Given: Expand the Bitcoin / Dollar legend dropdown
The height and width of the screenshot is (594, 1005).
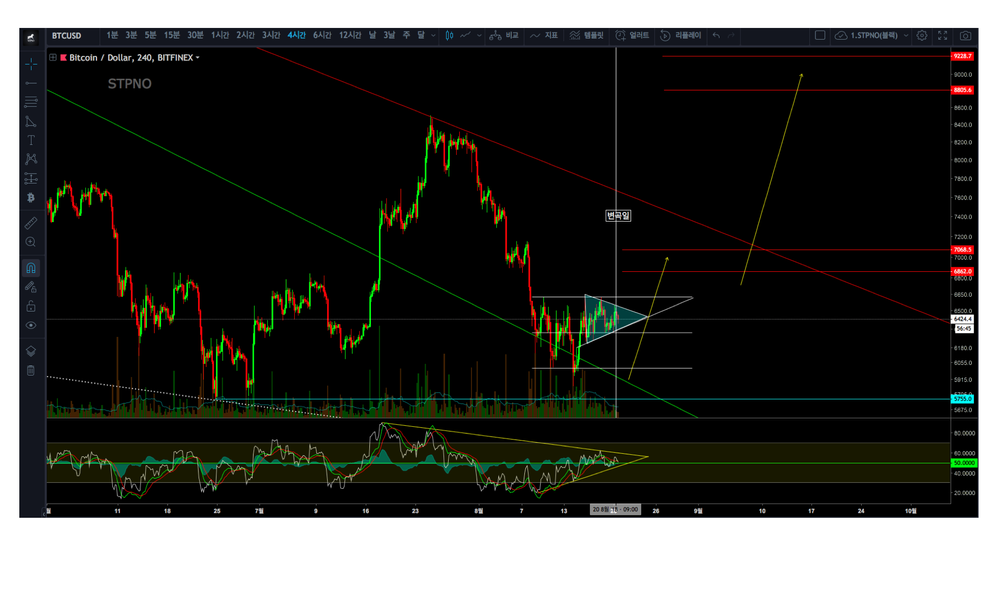Looking at the screenshot, I should pos(198,58).
